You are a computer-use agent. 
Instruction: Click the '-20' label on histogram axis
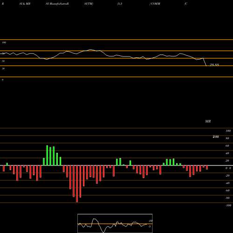pyautogui.click(x=227, y=176)
